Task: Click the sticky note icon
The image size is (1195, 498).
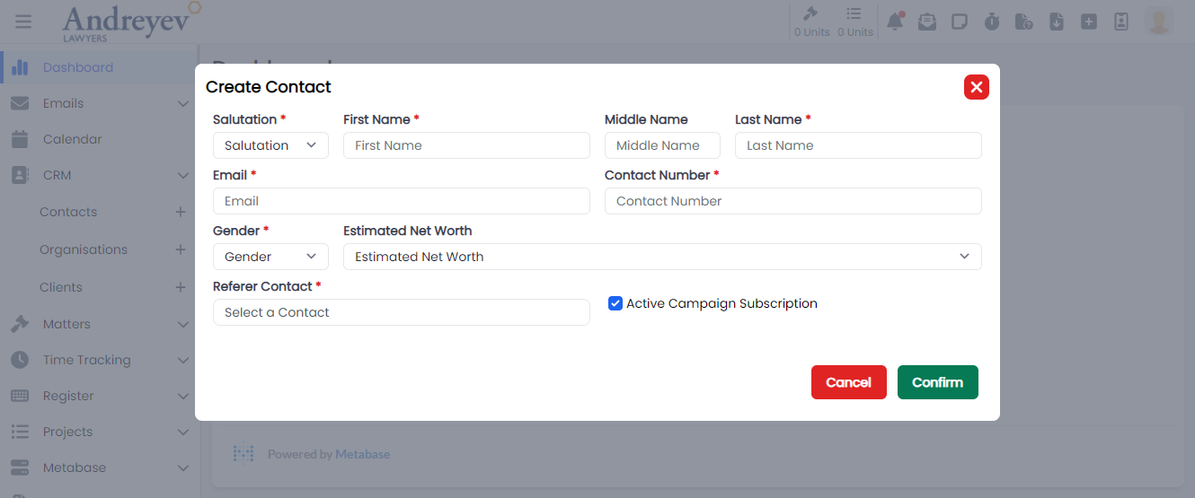Action: coord(960,22)
